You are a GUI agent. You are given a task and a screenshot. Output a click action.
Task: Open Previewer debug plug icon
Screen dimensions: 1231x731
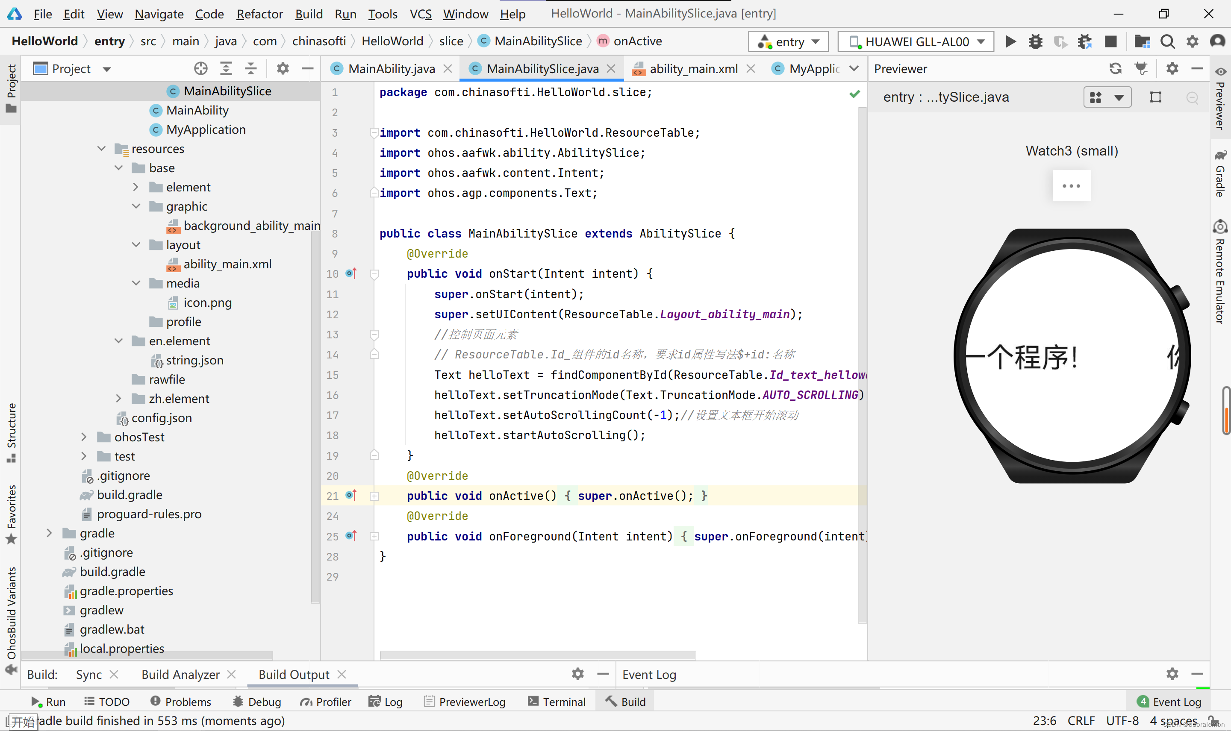coord(1141,68)
